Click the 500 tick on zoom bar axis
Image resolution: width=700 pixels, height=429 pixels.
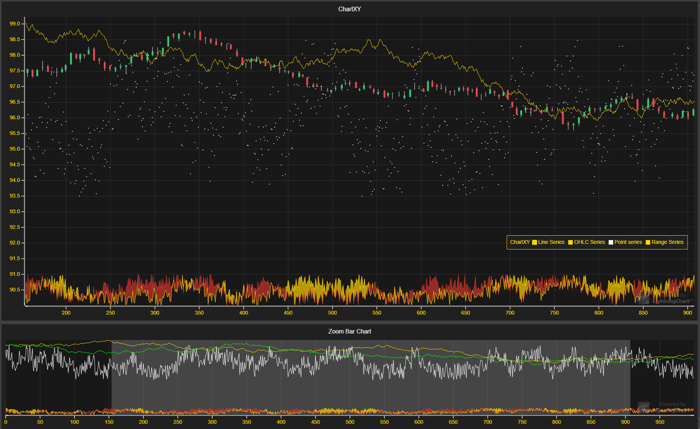(x=350, y=422)
